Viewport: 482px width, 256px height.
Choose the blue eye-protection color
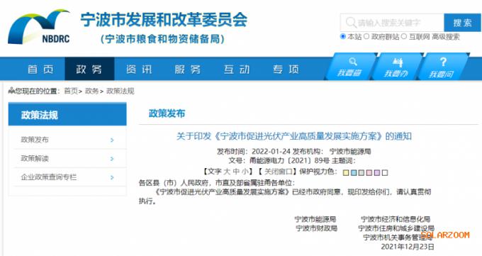354,172
